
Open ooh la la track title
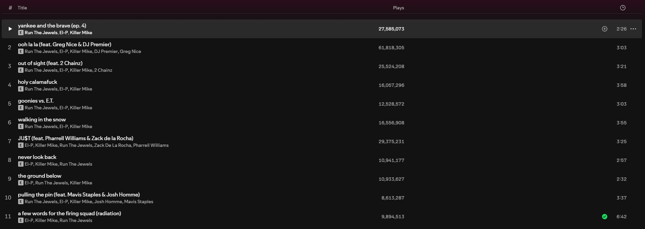[x=65, y=44]
